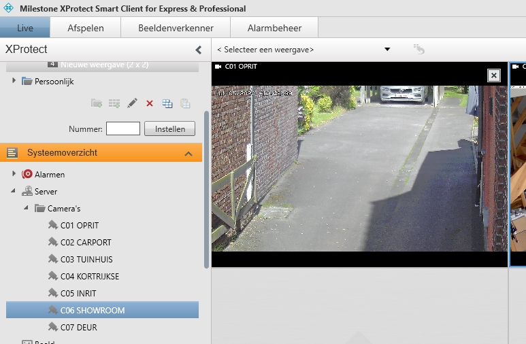Select the Persoonlijk folder icon
Image resolution: width=526 pixels, height=344 pixels.
coord(27,81)
